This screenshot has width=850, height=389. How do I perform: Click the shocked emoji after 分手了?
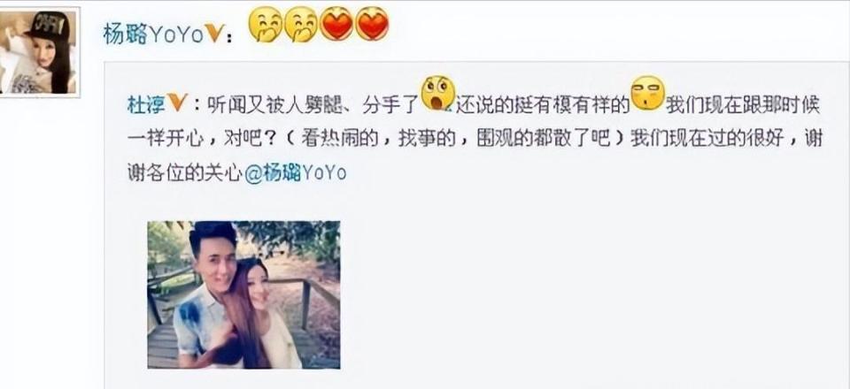[438, 93]
